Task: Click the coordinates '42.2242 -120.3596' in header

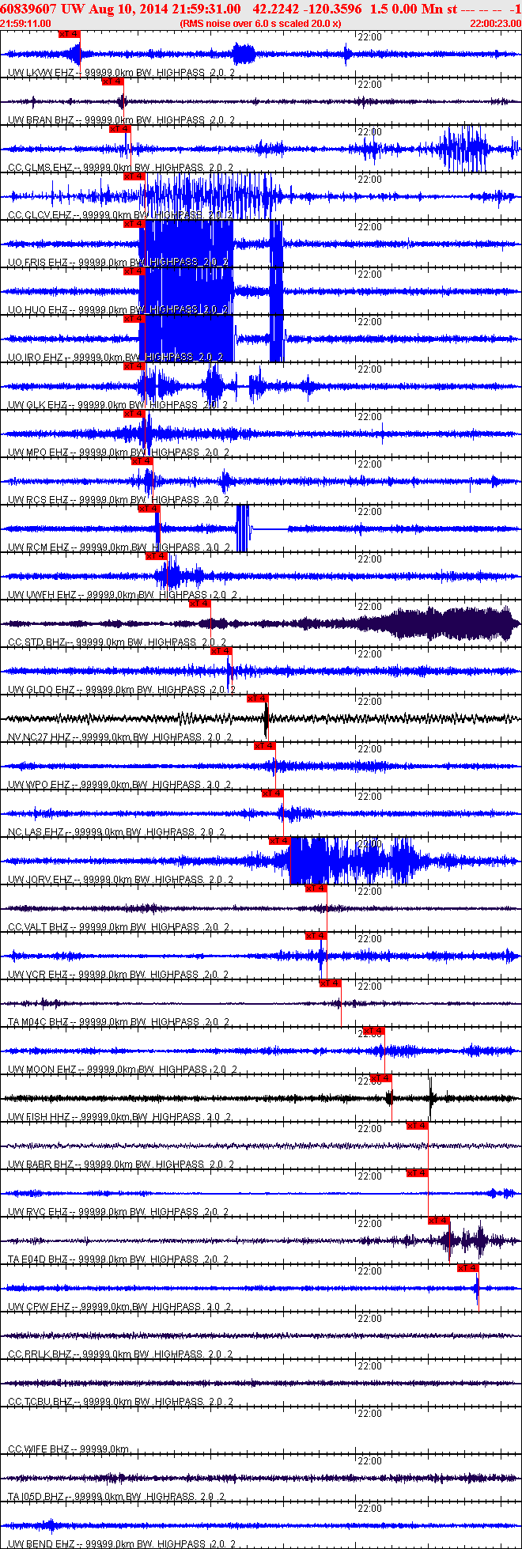Action: click(x=307, y=9)
